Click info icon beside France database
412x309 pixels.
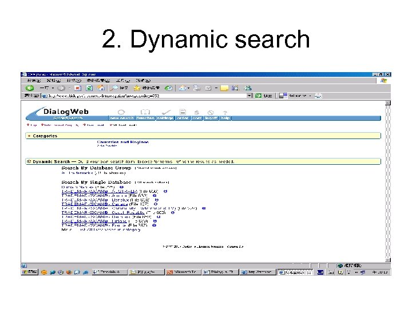click(154, 225)
